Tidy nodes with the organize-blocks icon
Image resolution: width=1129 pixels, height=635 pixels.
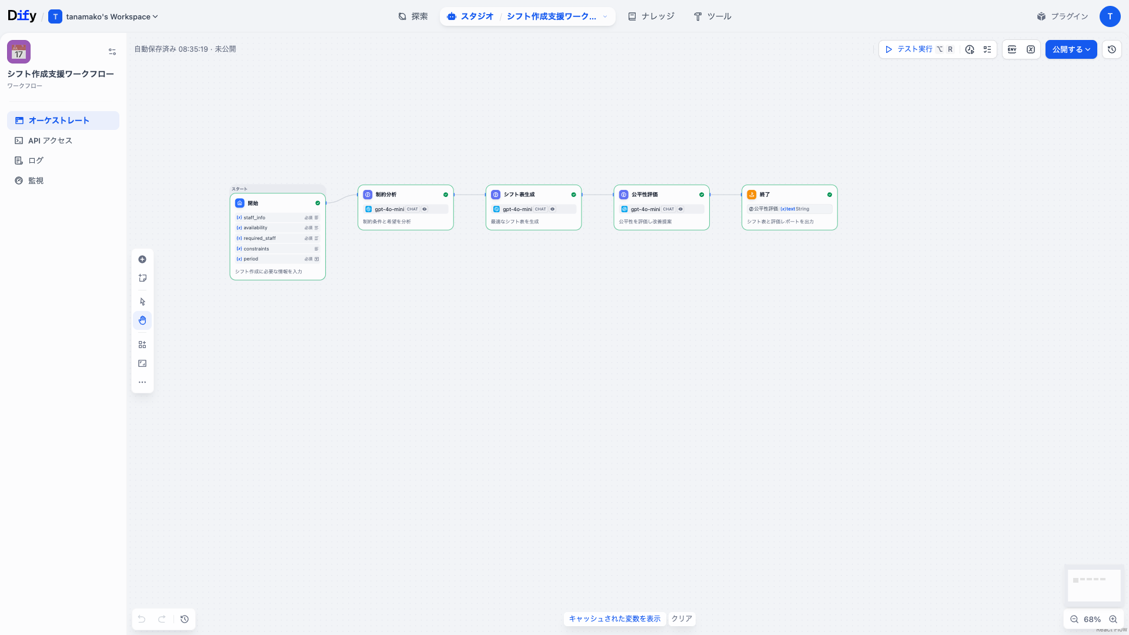point(142,344)
